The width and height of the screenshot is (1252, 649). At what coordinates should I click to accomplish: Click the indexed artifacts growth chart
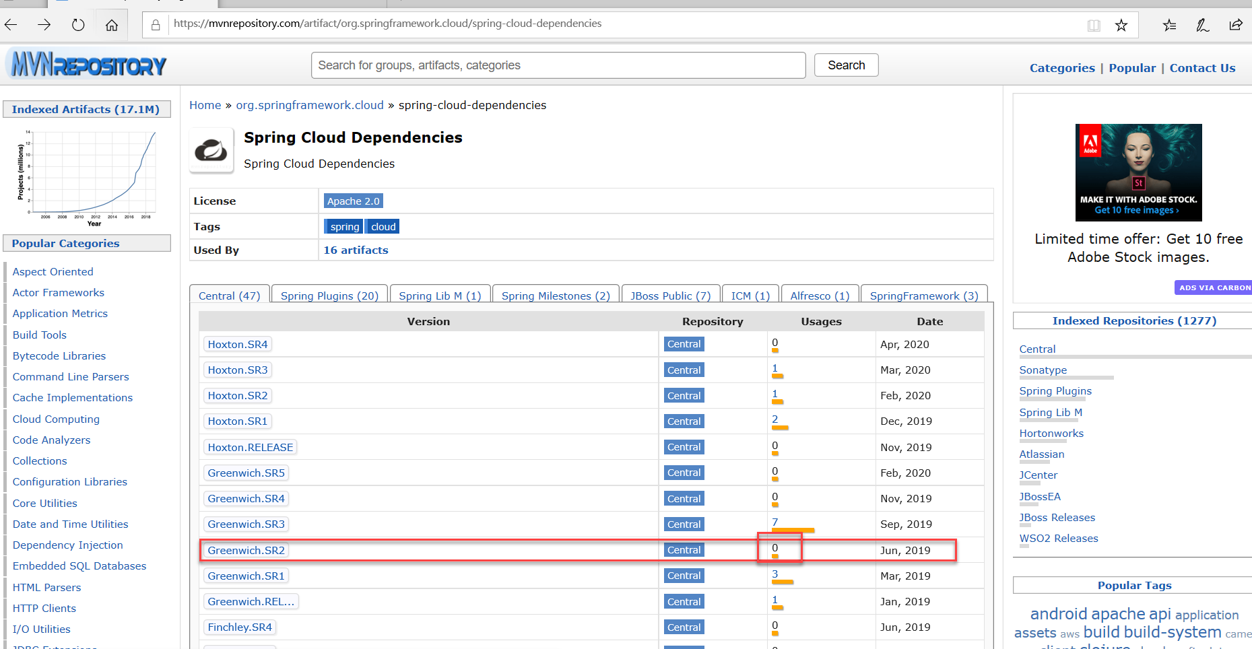(88, 178)
